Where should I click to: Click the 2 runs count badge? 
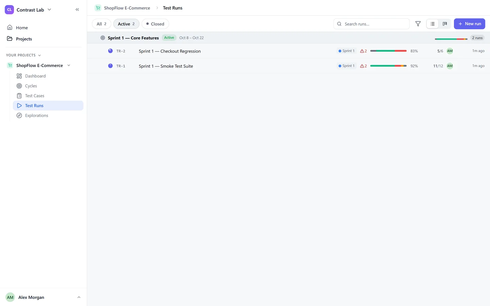(x=477, y=38)
